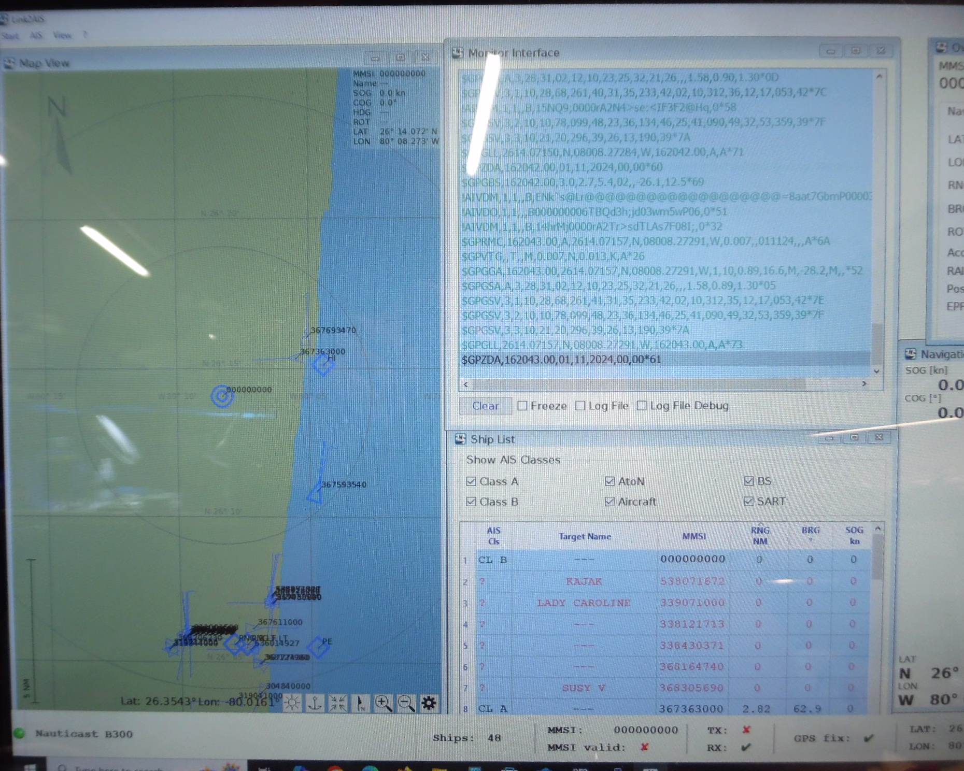Click vessel label 304840000 on map
This screenshot has width=964, height=771.
288,686
